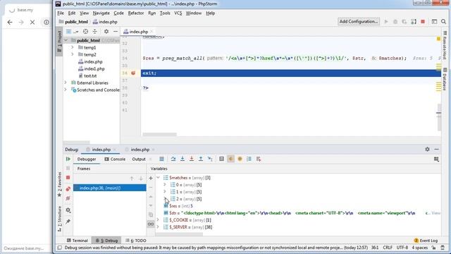
Task: Collapse all in the Project panel
Action: click(94, 31)
